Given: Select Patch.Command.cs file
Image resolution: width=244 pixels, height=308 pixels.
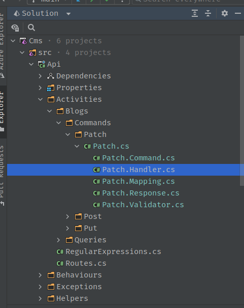Looking at the screenshot, I should pos(138,158).
